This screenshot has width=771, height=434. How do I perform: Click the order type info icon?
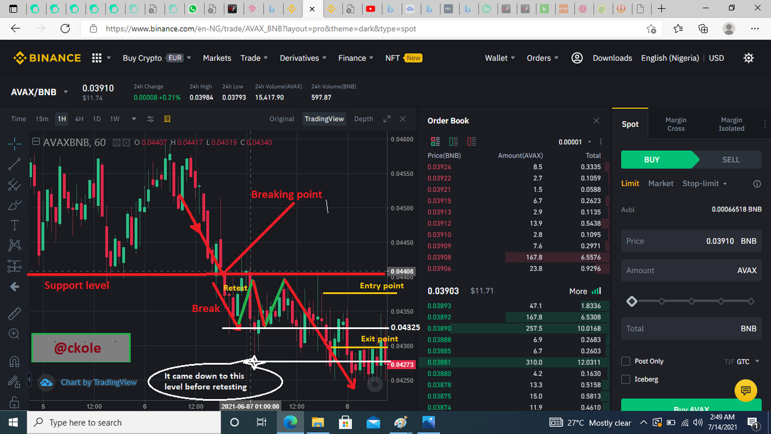click(x=757, y=184)
